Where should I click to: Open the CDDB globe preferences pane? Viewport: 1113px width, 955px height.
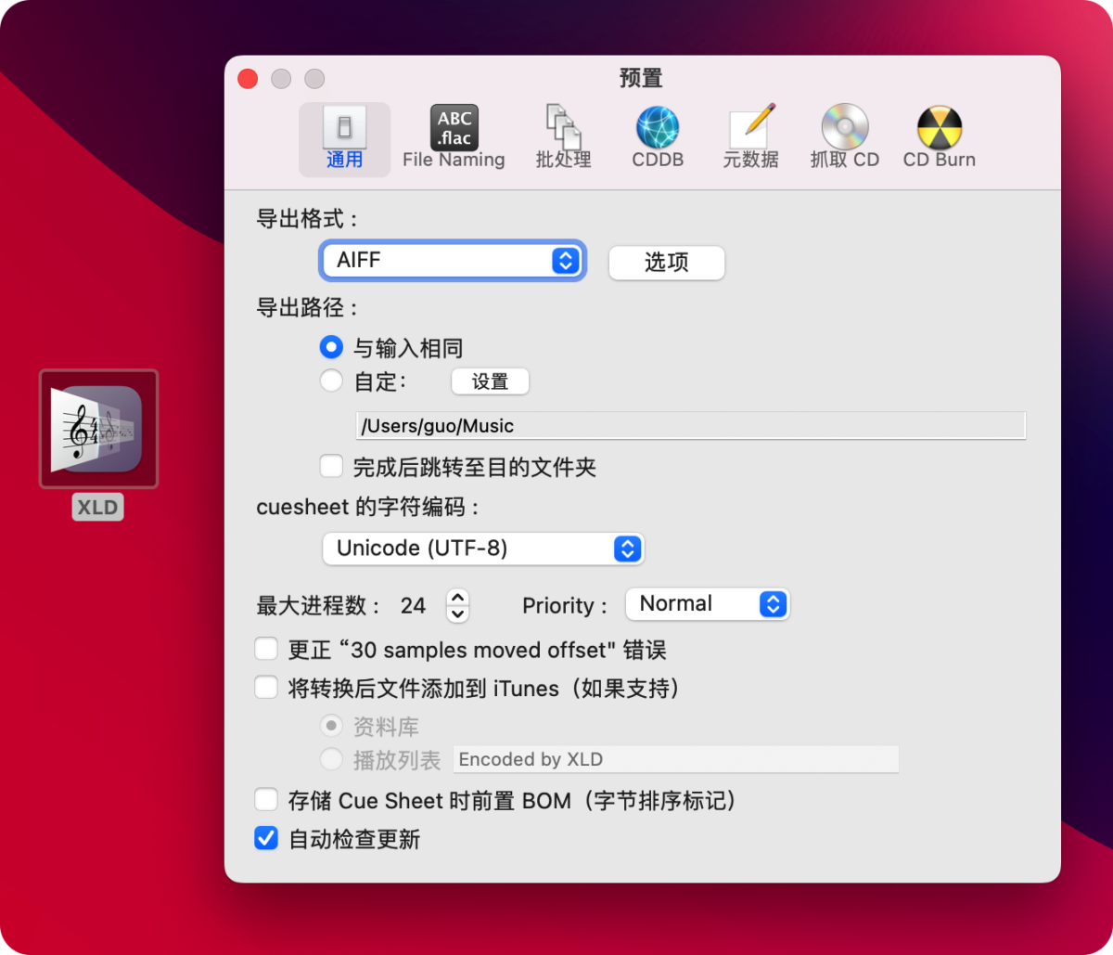(x=658, y=138)
